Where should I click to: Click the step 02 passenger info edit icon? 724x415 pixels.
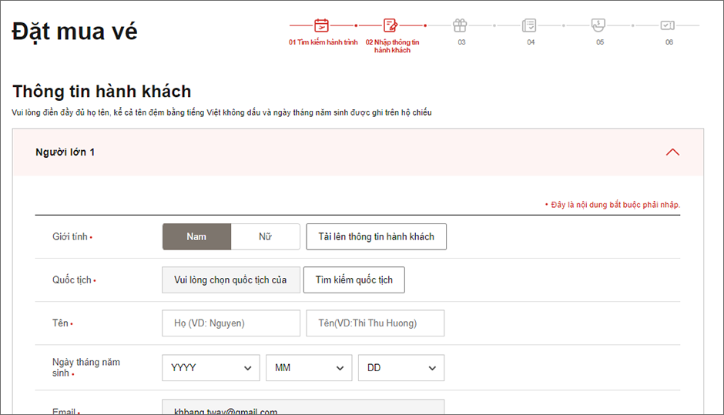[x=390, y=25]
